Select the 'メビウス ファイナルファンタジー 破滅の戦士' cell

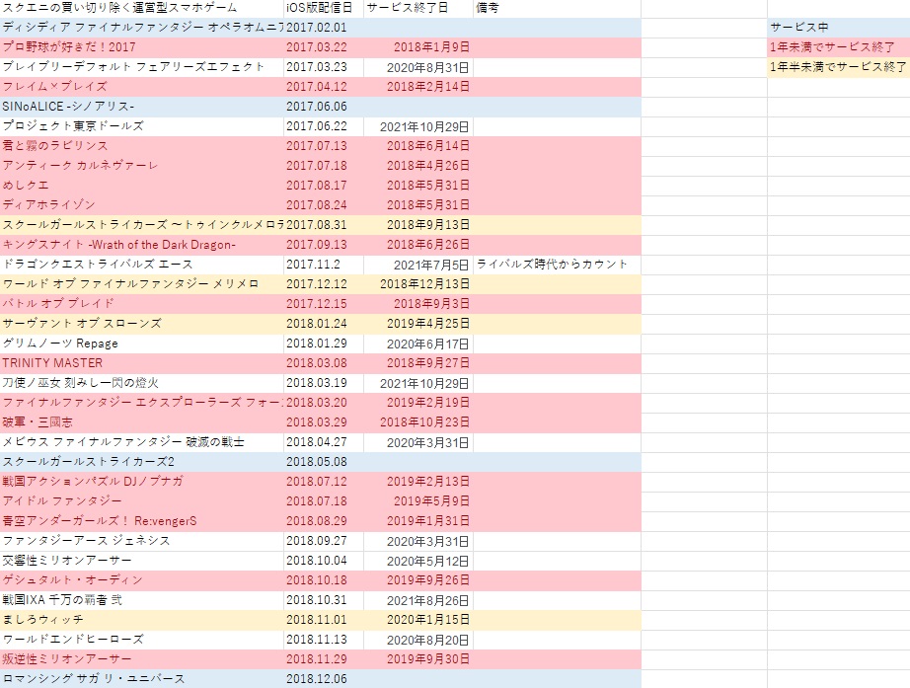[142, 442]
